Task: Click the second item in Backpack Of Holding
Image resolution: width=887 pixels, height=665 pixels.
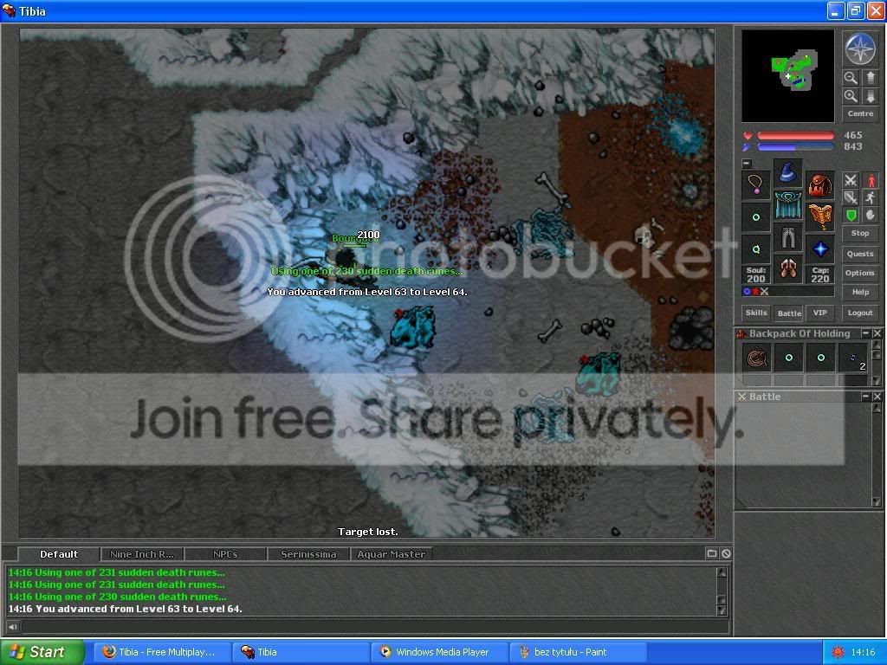Action: pos(788,358)
